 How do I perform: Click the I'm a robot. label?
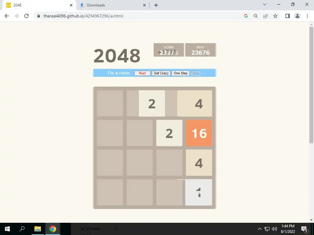click(119, 73)
